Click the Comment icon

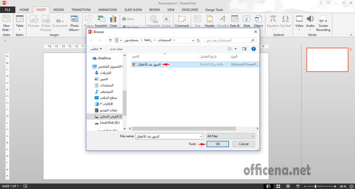pyautogui.click(x=182, y=19)
